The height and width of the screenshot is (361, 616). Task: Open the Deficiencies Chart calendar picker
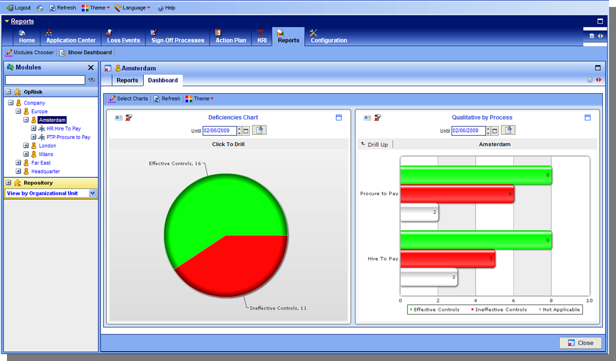[x=245, y=131]
